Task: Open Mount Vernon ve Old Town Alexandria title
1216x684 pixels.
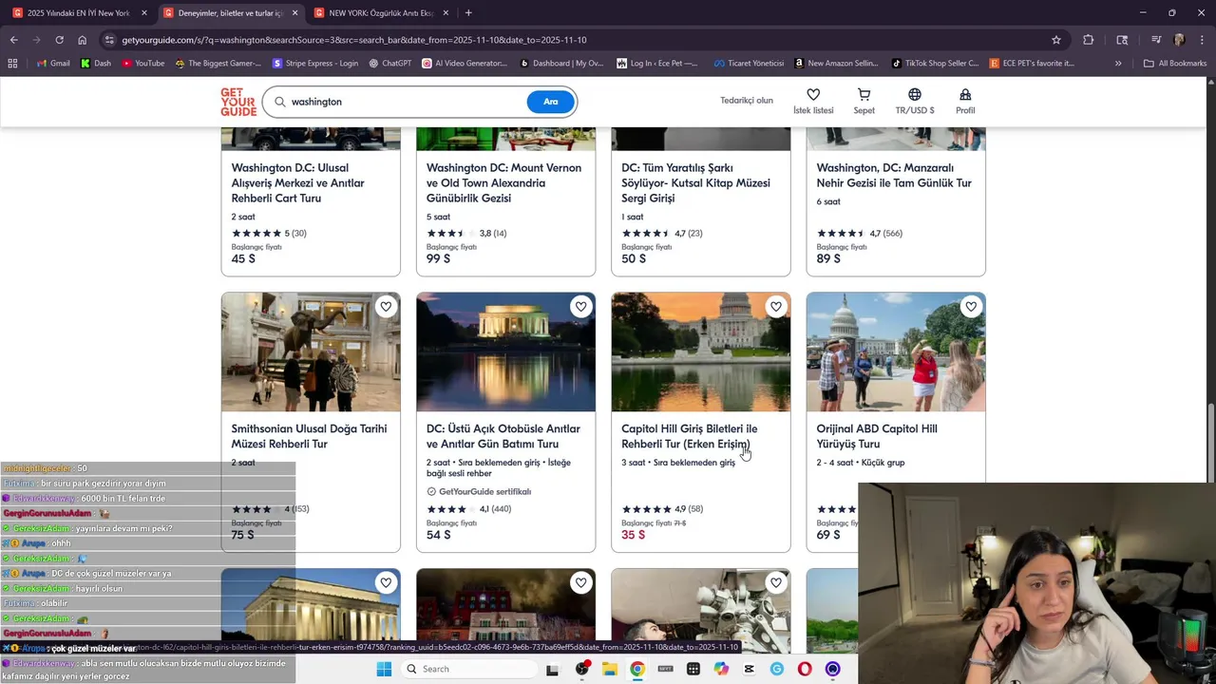Action: [x=503, y=183]
